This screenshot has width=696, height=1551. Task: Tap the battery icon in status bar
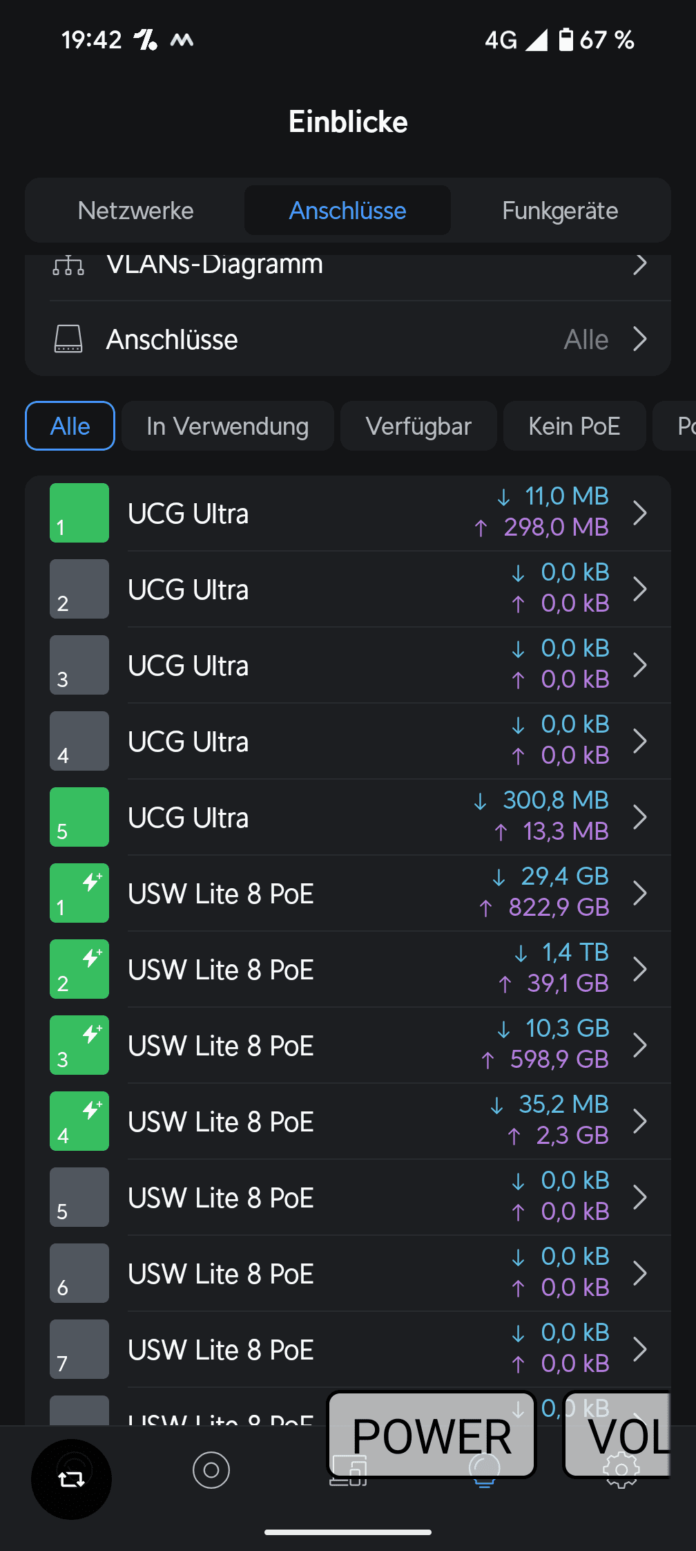tap(565, 39)
